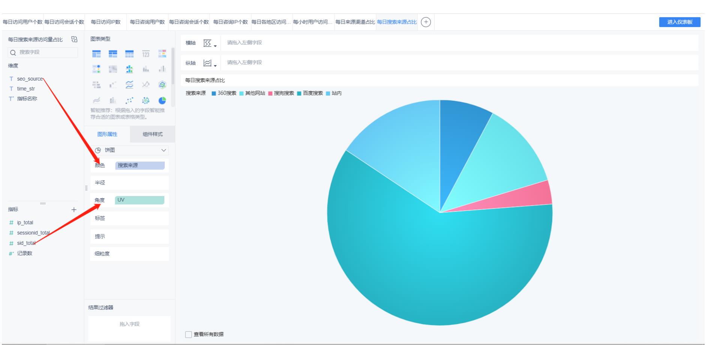Image resolution: width=714 pixels, height=355 pixels.
Task: Switch to the 图形属性 tab
Action: (107, 134)
